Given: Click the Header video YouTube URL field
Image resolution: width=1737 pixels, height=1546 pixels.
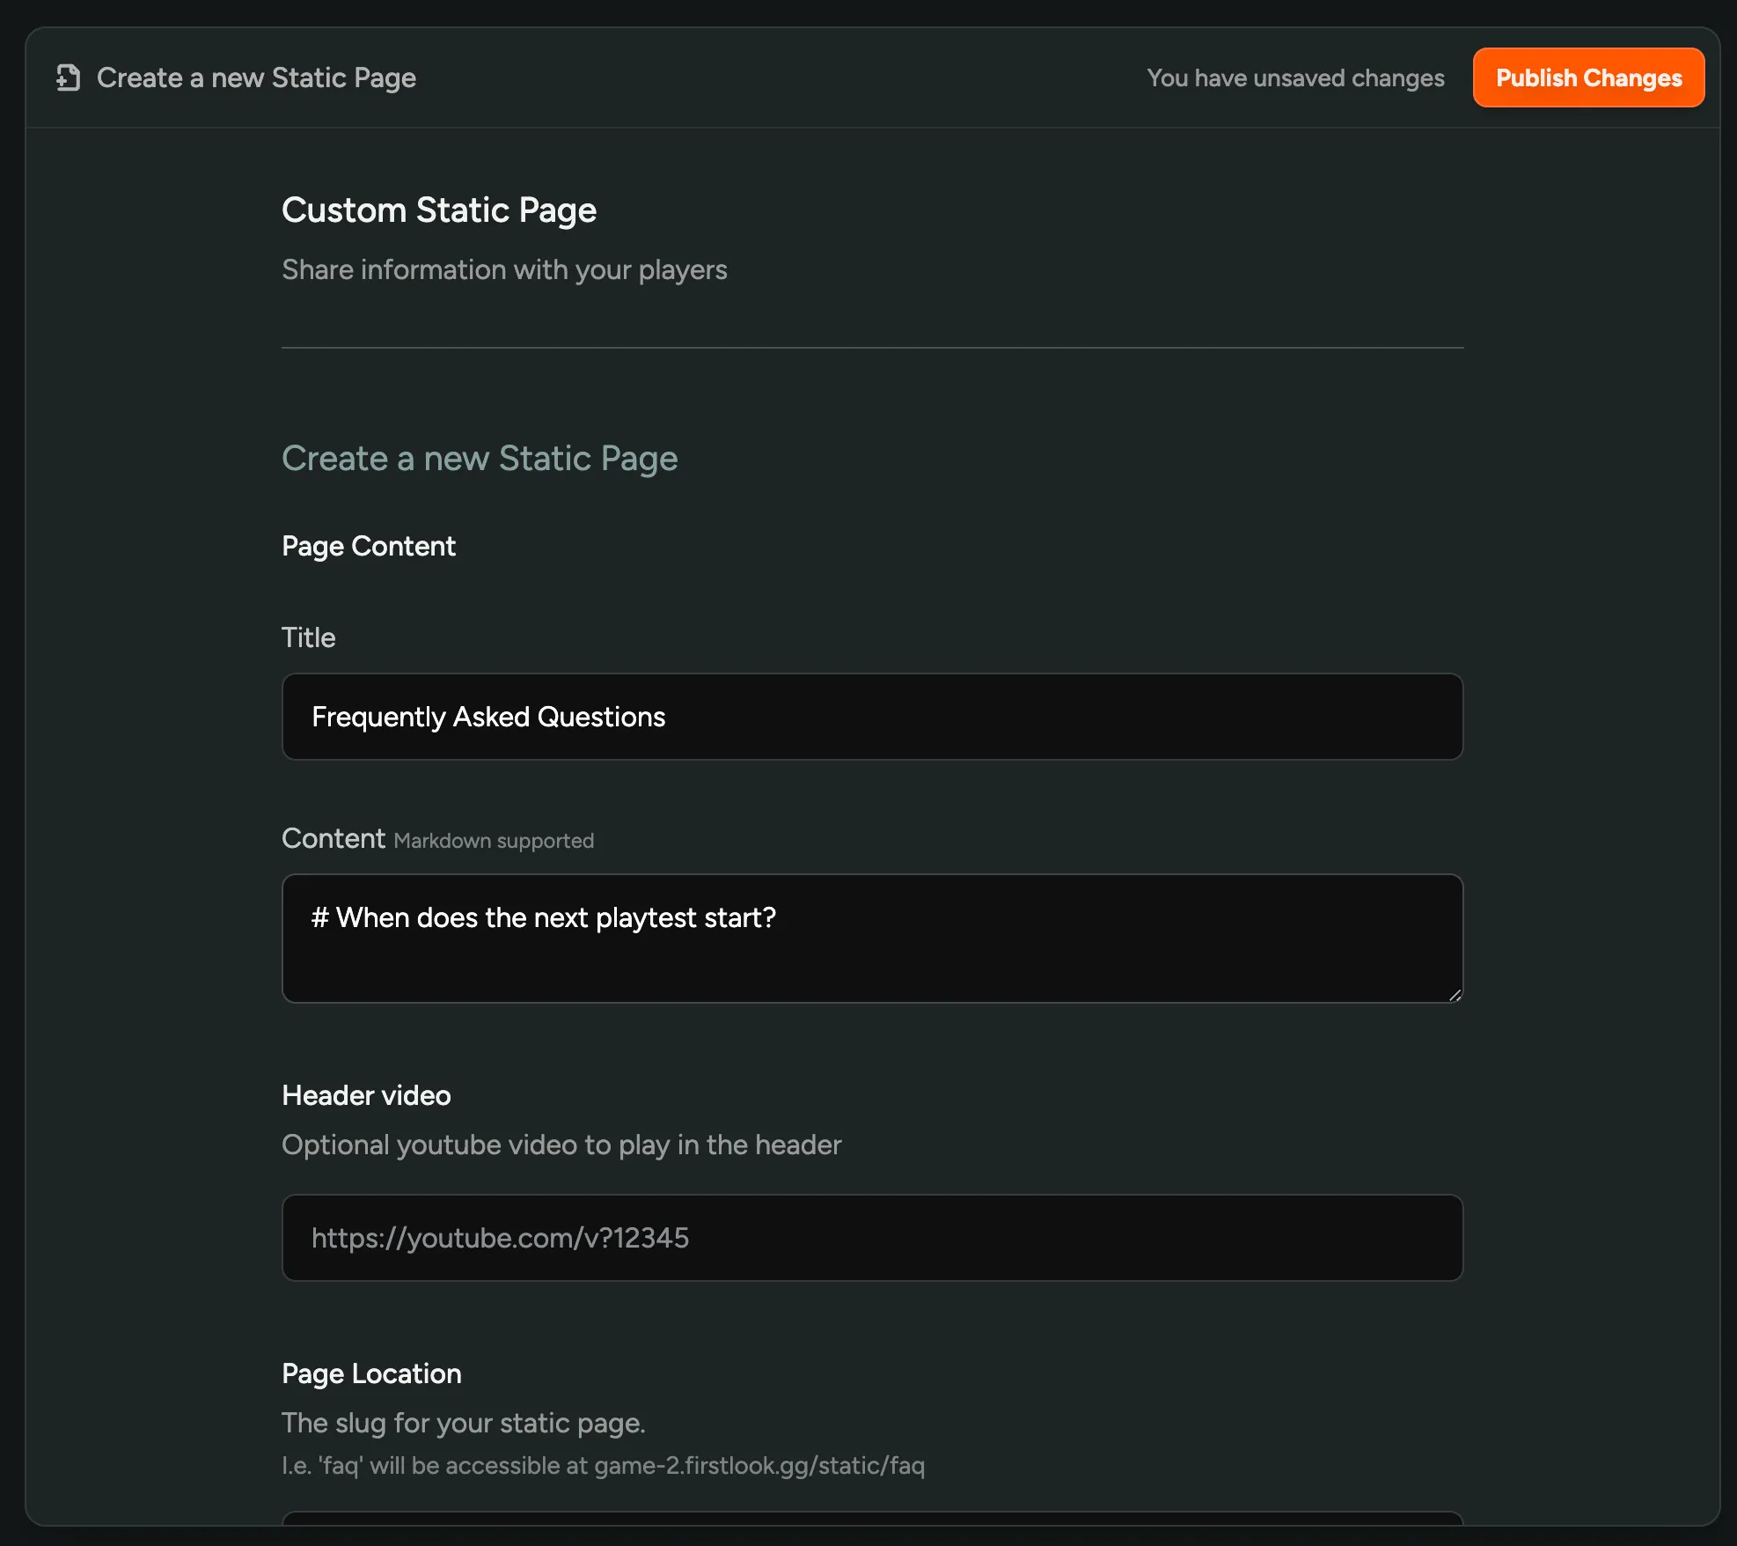Looking at the screenshot, I should pos(871,1238).
